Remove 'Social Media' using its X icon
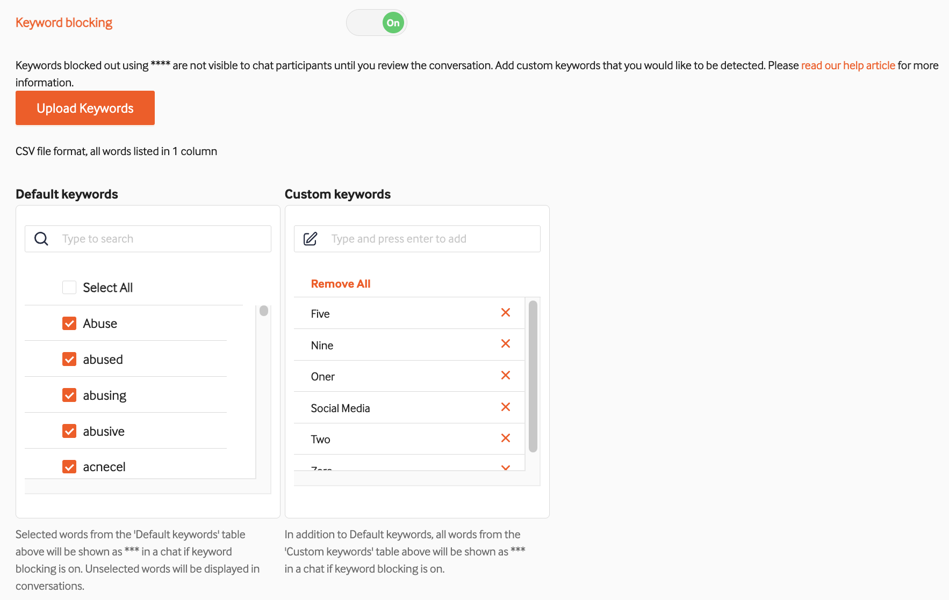Screen dimensions: 949x600 [x=505, y=407]
